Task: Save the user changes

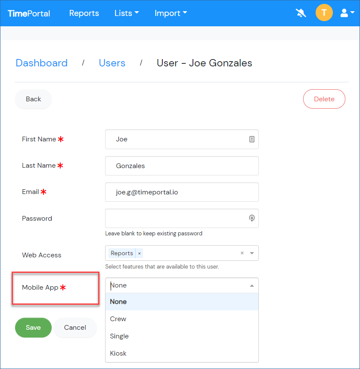Action: coord(33,328)
